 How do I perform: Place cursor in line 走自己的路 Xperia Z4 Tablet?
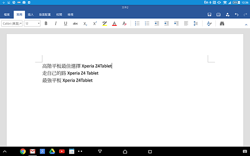[x=70, y=73]
